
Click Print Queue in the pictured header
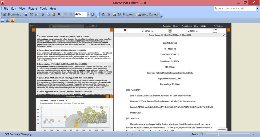tap(187, 26)
